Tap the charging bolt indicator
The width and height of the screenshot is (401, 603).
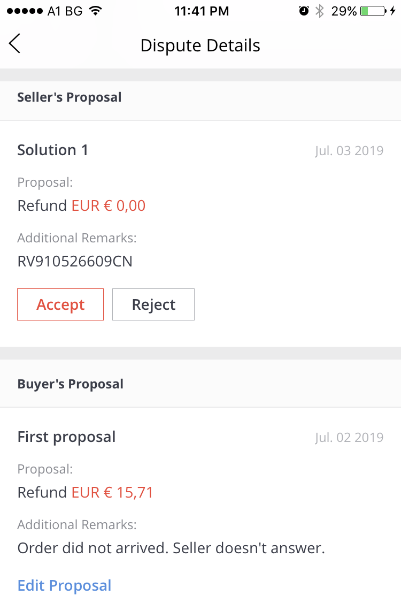click(x=393, y=11)
